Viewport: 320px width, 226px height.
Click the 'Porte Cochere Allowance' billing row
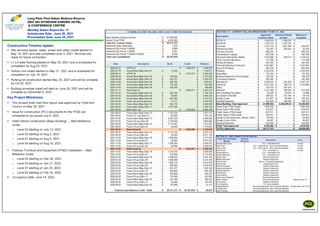pos(263,60)
